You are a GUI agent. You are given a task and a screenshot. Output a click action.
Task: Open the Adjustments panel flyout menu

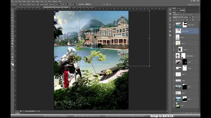coord(199,10)
